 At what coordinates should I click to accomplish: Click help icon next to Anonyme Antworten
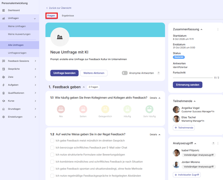[158, 73]
